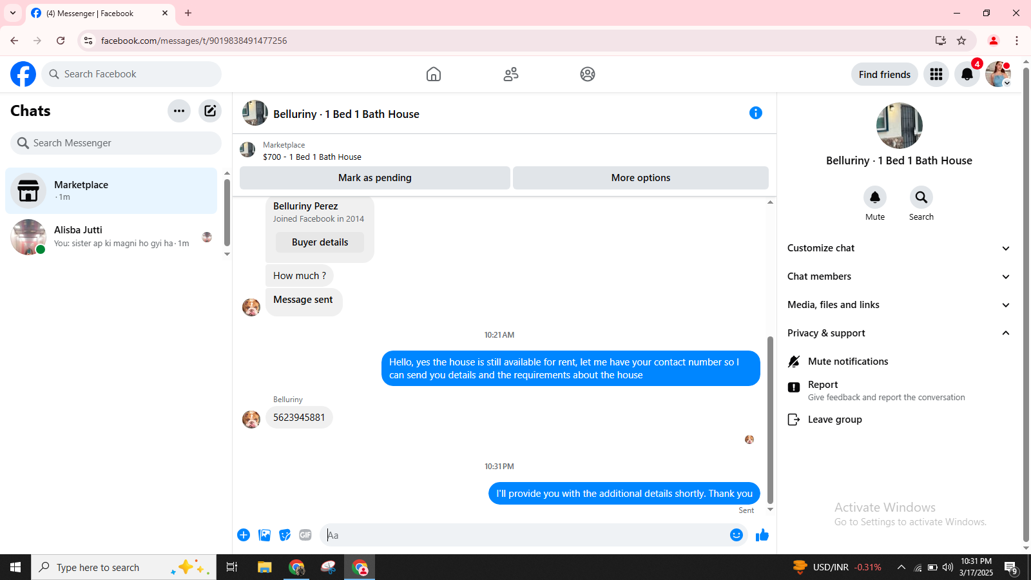Open Chats options three-dot menu
The height and width of the screenshot is (580, 1031).
click(179, 111)
